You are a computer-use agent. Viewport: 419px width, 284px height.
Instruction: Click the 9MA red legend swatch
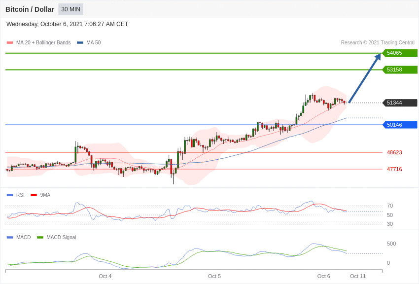34,195
